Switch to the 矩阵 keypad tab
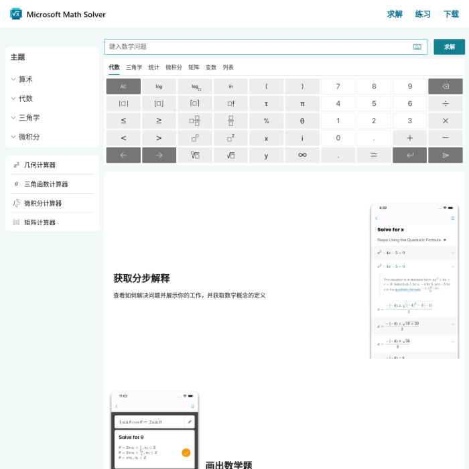The image size is (469, 469). tap(194, 68)
